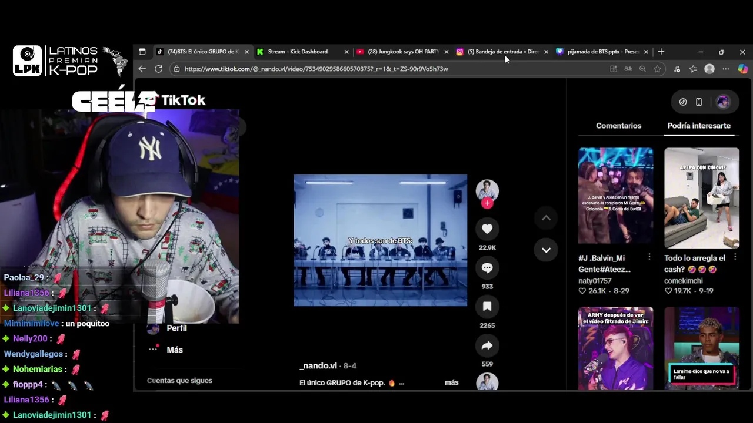Open the app-available icon in address bar
The image size is (753, 423).
pyautogui.click(x=614, y=69)
